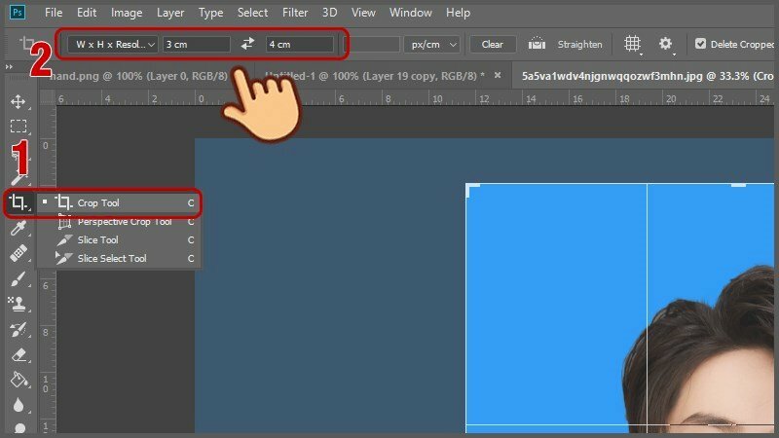Open crop settings gear menu

click(x=666, y=44)
